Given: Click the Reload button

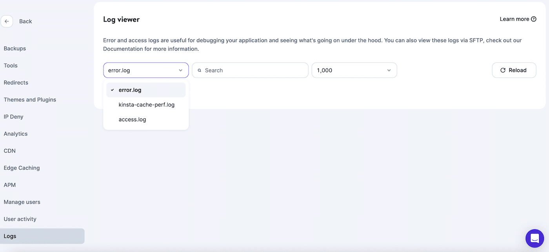Looking at the screenshot, I should coord(514,70).
